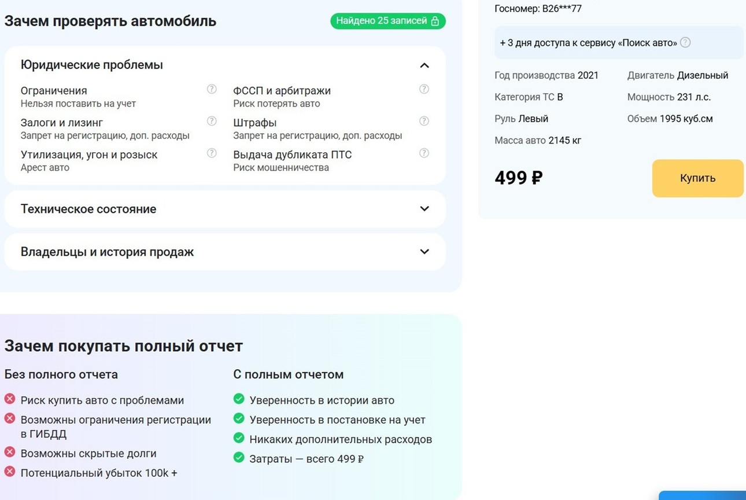Click Госномер: В26***77 text
Viewport: 746px width, 500px height.
click(x=538, y=9)
